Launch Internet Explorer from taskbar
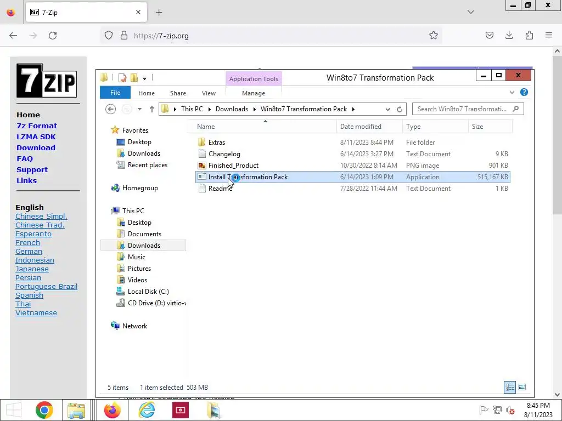The width and height of the screenshot is (562, 421). 147,410
